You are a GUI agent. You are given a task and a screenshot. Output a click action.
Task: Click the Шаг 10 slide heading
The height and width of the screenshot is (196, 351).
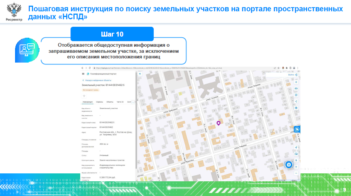point(112,34)
